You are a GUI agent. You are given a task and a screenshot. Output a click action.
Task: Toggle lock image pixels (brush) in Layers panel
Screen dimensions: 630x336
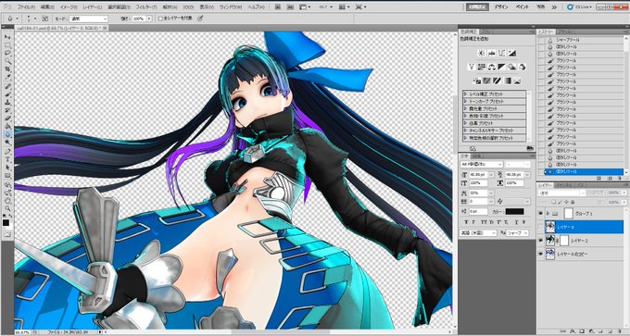click(560, 202)
